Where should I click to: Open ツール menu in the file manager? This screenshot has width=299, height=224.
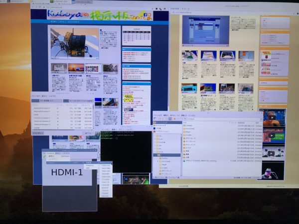coord(192,115)
